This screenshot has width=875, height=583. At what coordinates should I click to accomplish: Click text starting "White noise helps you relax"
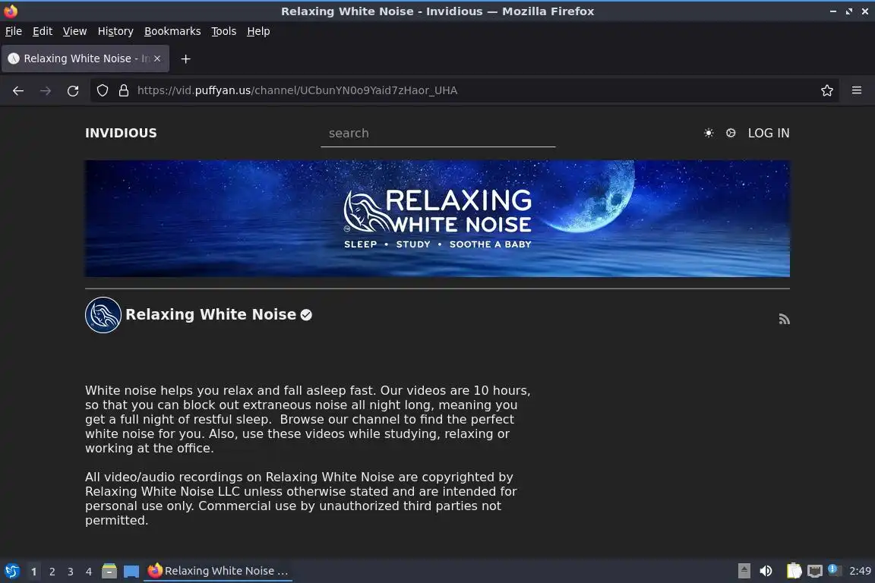click(308, 420)
